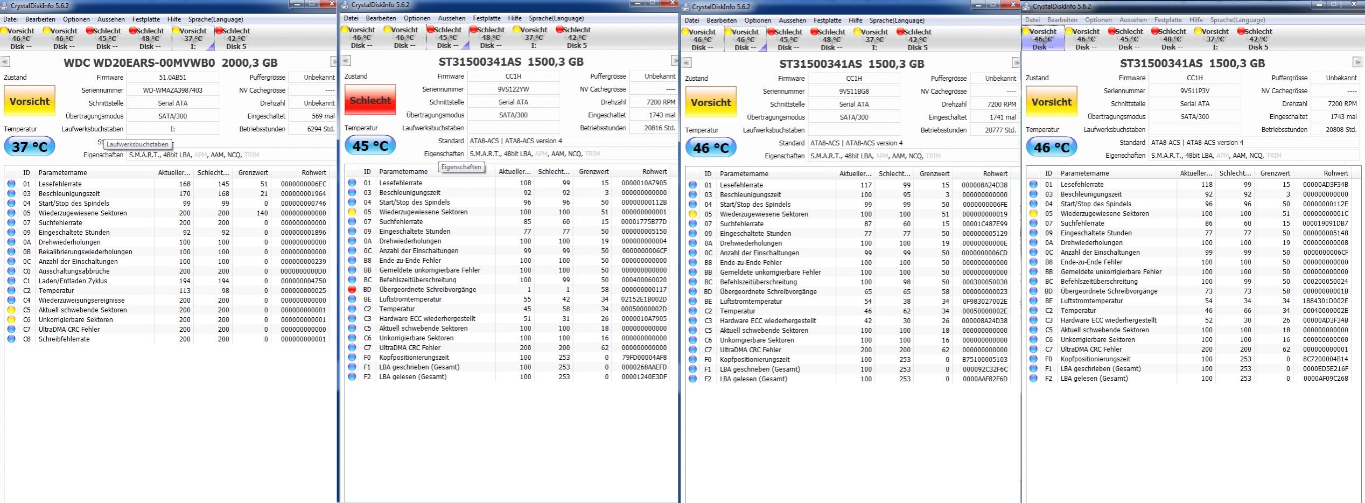This screenshot has width=1365, height=503.
Task: Click the red Schlecht health status button
Action: coord(370,100)
